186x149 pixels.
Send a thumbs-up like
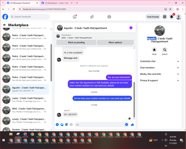[x=132, y=124]
